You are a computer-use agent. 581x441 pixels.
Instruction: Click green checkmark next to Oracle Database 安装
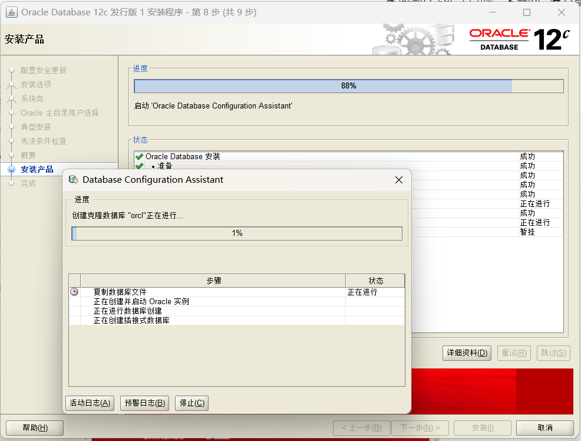tap(139, 156)
